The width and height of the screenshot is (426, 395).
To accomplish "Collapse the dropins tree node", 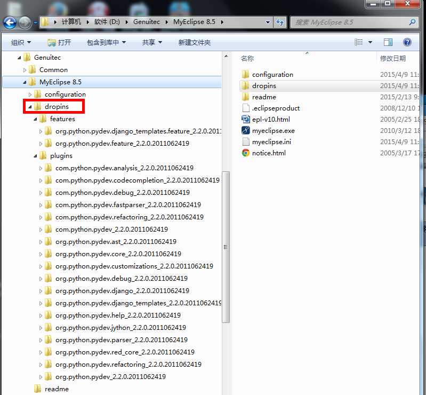I will pos(30,107).
